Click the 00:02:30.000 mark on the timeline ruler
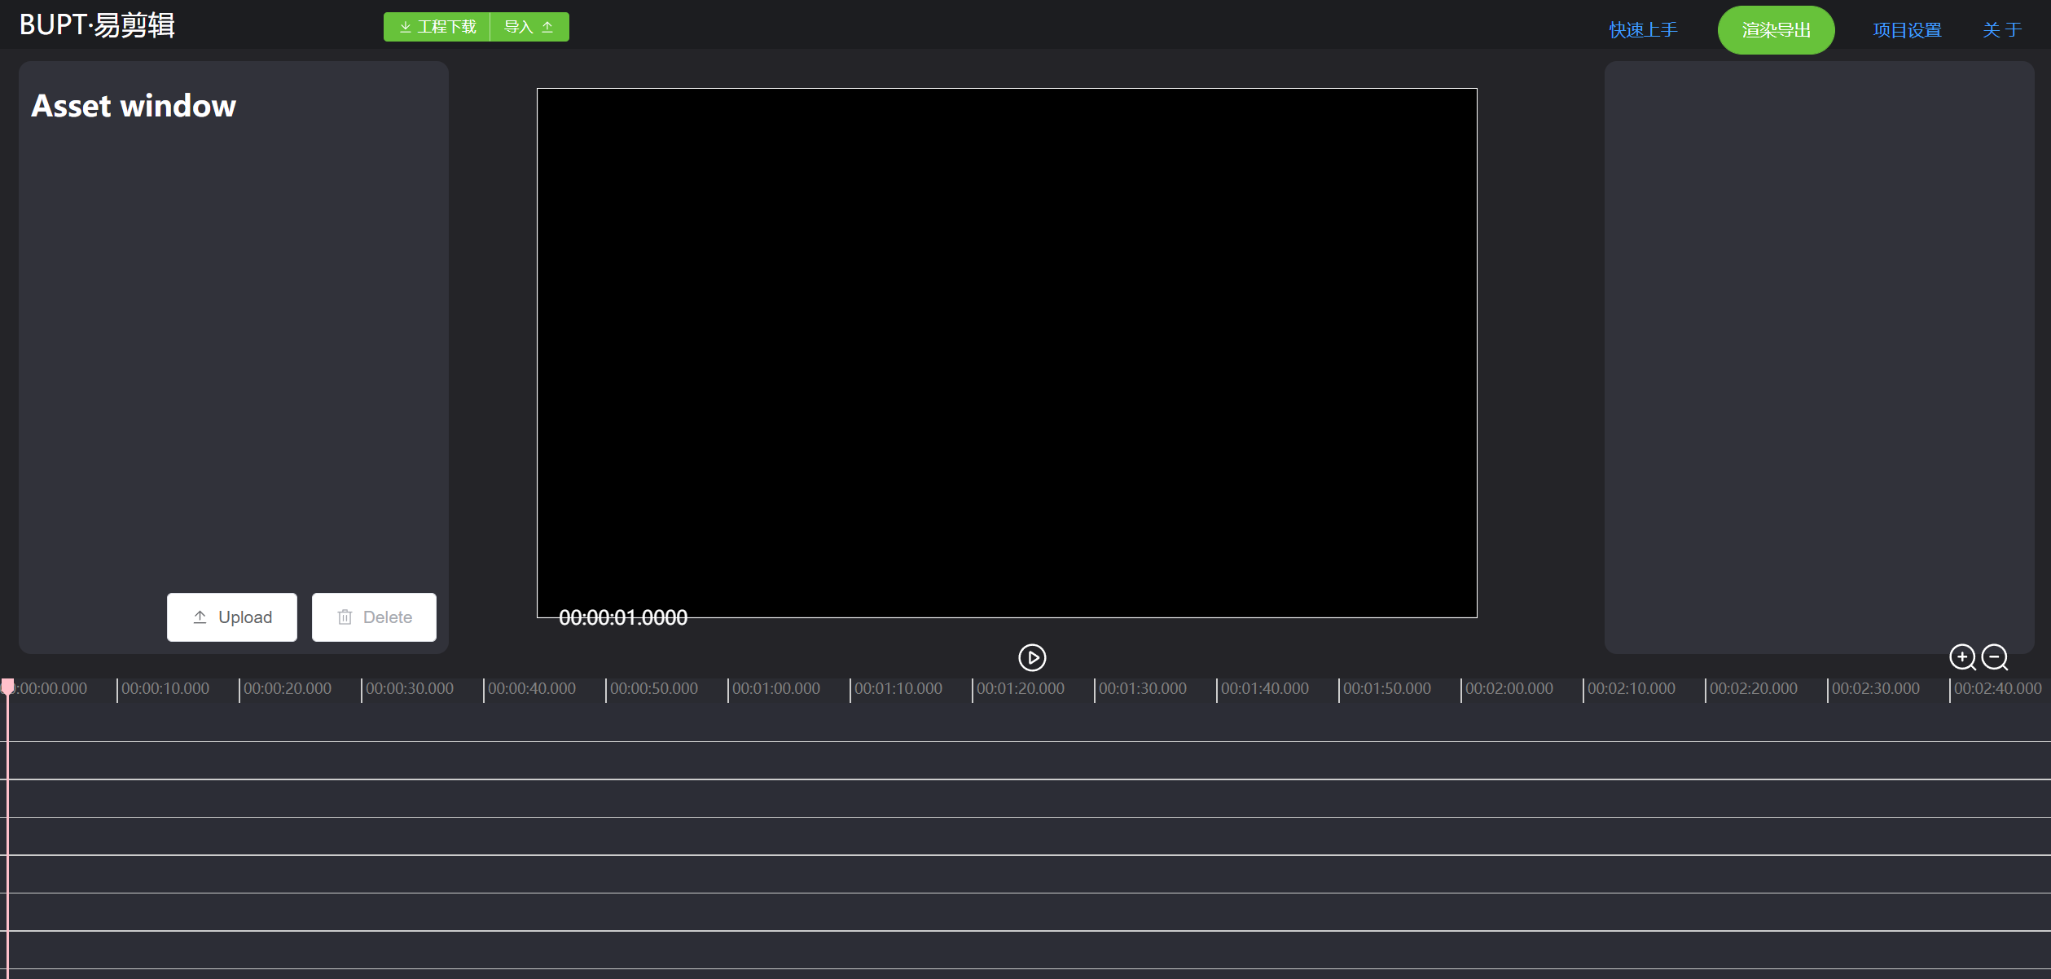2051x979 pixels. [1875, 689]
